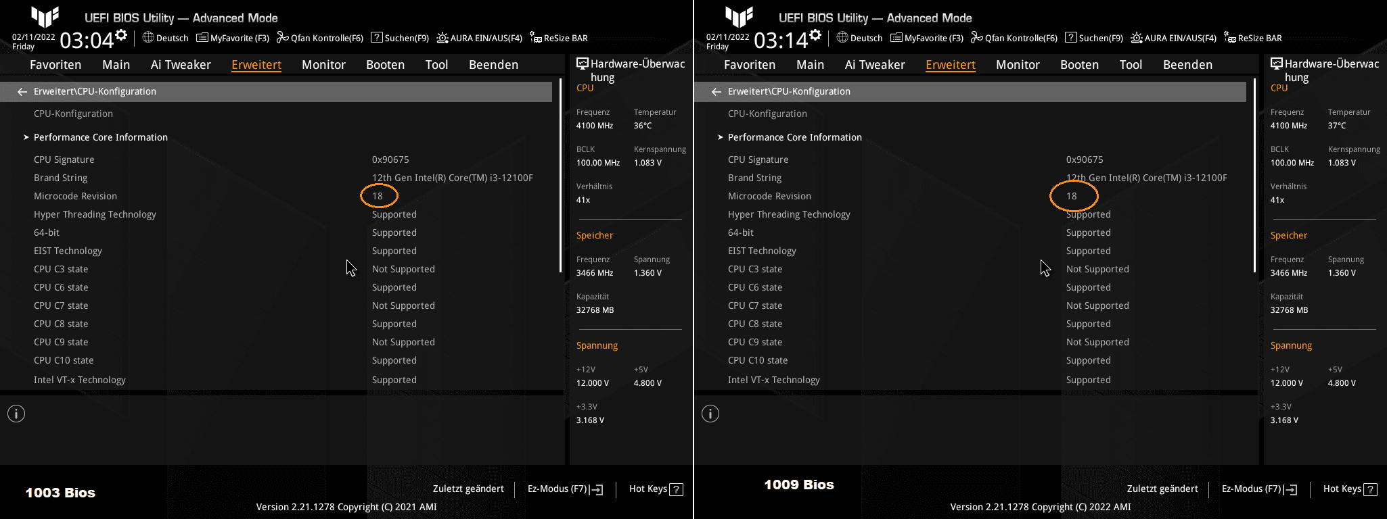The width and height of the screenshot is (1387, 519).
Task: Open Hot Keys help in 1003 Bios
Action: coord(656,489)
